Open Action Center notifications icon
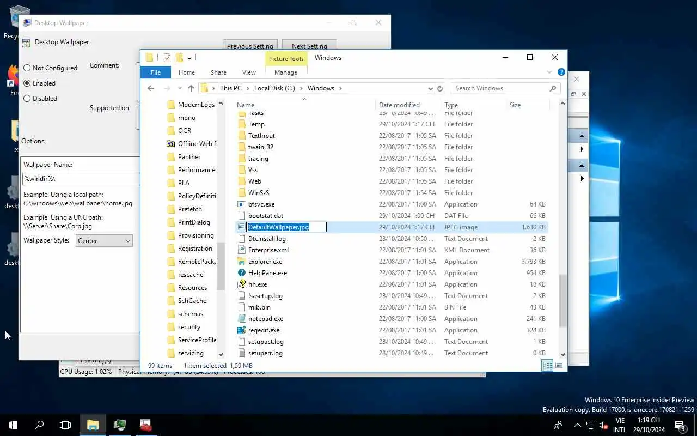697x436 pixels. coord(680,425)
